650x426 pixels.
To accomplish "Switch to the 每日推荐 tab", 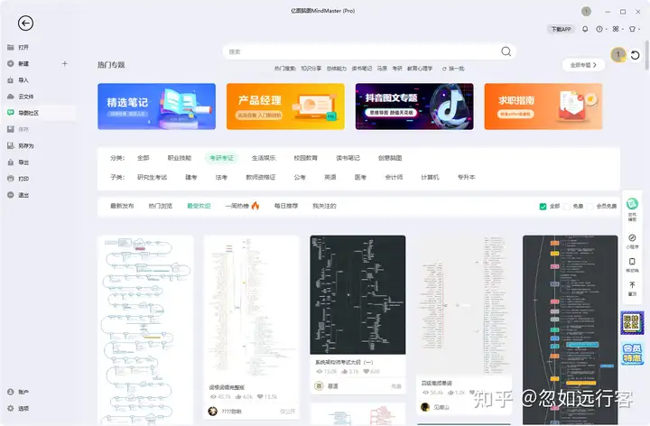I will coord(286,206).
